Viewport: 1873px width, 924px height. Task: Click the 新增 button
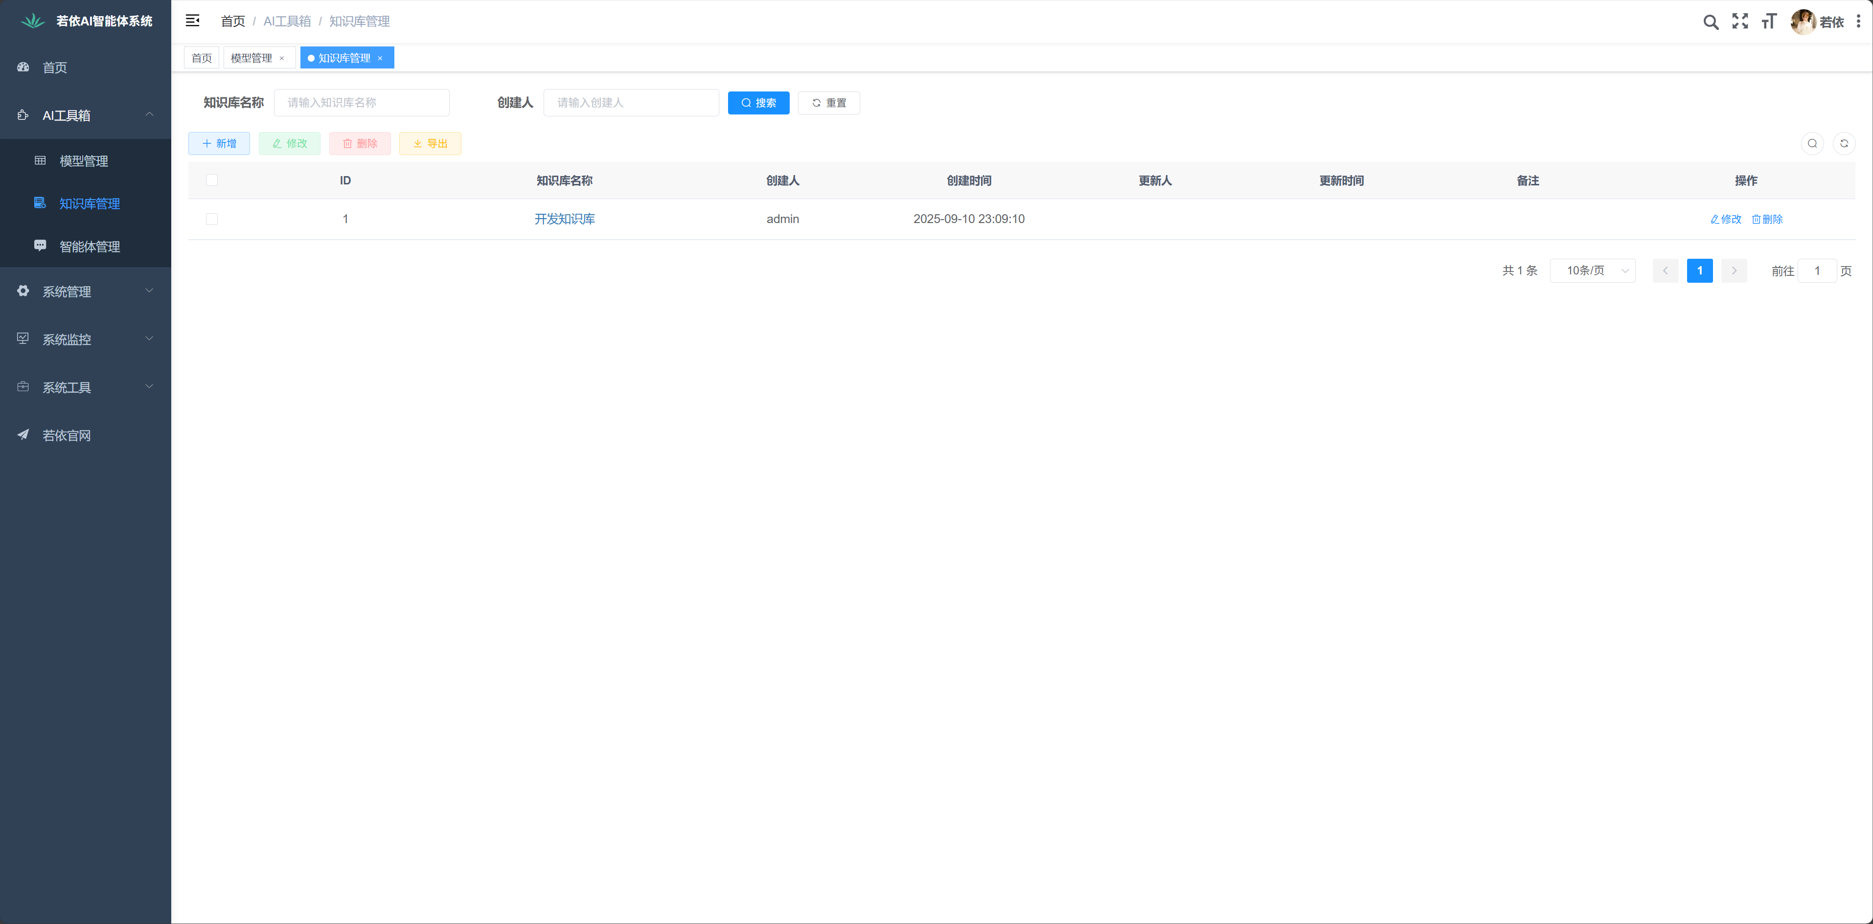219,143
